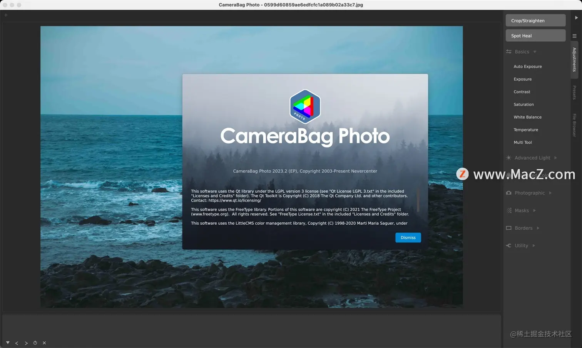Click the play arrow at top right
This screenshot has width=582, height=348.
click(576, 18)
